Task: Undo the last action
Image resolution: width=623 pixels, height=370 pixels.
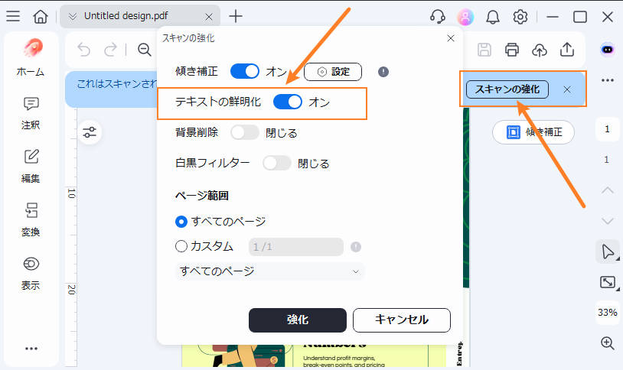Action: pos(84,50)
